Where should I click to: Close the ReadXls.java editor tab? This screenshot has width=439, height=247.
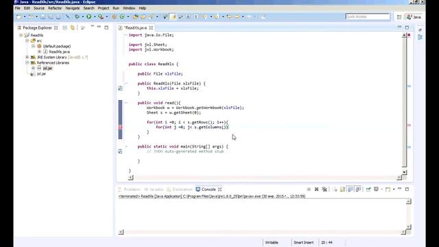click(151, 27)
